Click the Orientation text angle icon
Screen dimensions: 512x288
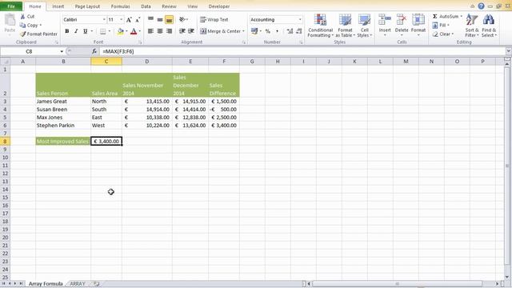click(182, 19)
